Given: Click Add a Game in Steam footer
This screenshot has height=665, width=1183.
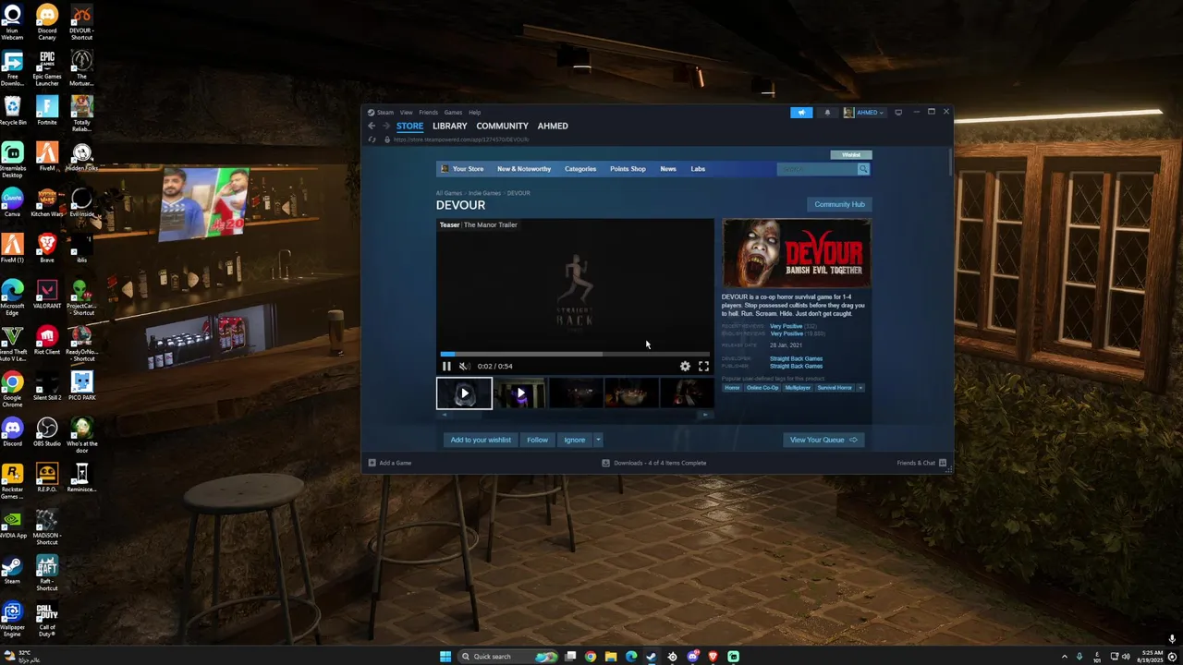Looking at the screenshot, I should click(x=390, y=463).
